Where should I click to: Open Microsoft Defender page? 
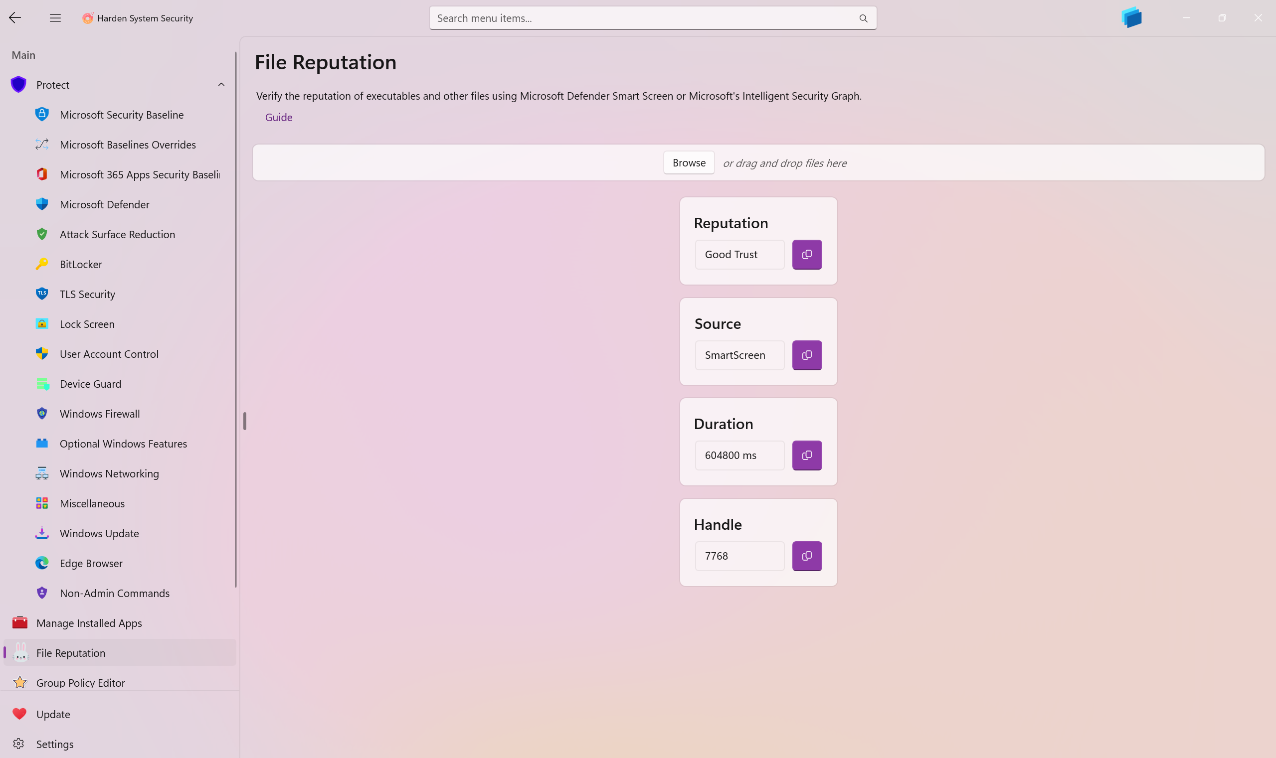point(104,204)
